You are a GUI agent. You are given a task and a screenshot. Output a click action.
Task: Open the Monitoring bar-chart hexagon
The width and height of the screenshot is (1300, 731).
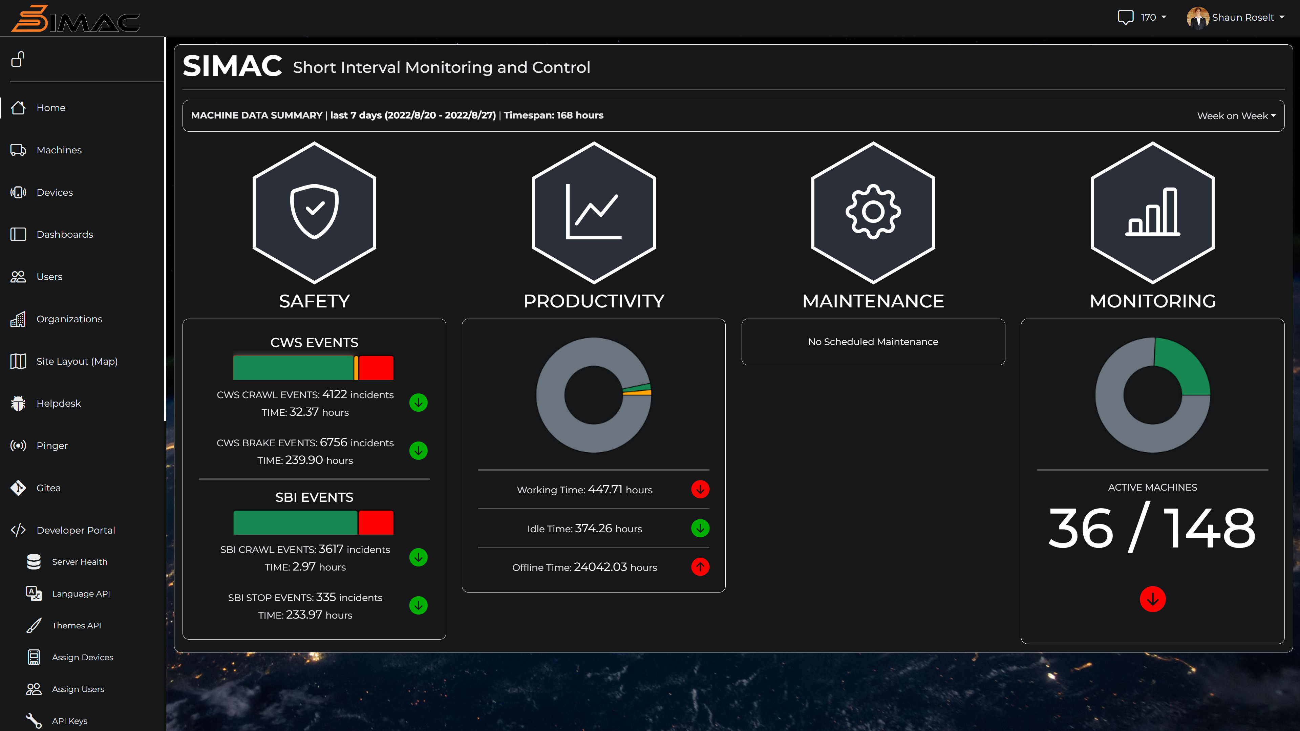1152,212
